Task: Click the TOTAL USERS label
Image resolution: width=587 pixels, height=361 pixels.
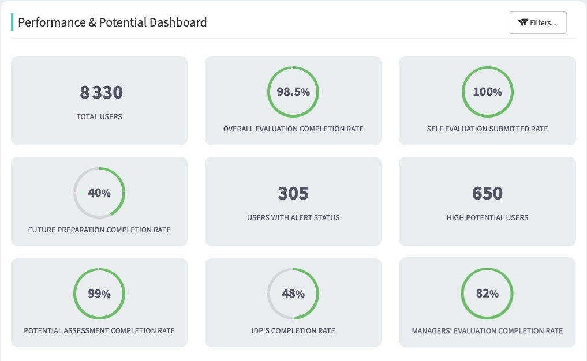Action: coord(99,116)
